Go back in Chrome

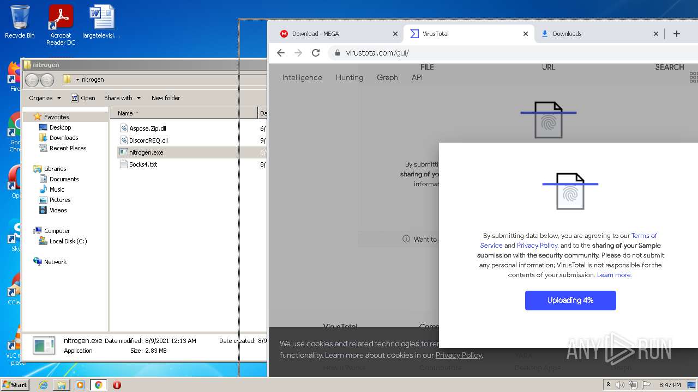tap(281, 53)
